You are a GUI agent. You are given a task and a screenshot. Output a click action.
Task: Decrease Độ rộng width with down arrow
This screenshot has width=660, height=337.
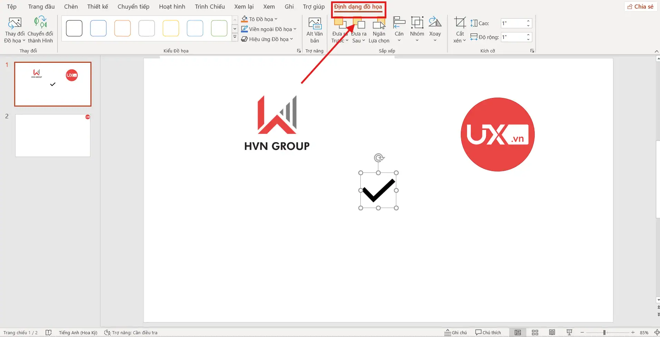pyautogui.click(x=528, y=39)
